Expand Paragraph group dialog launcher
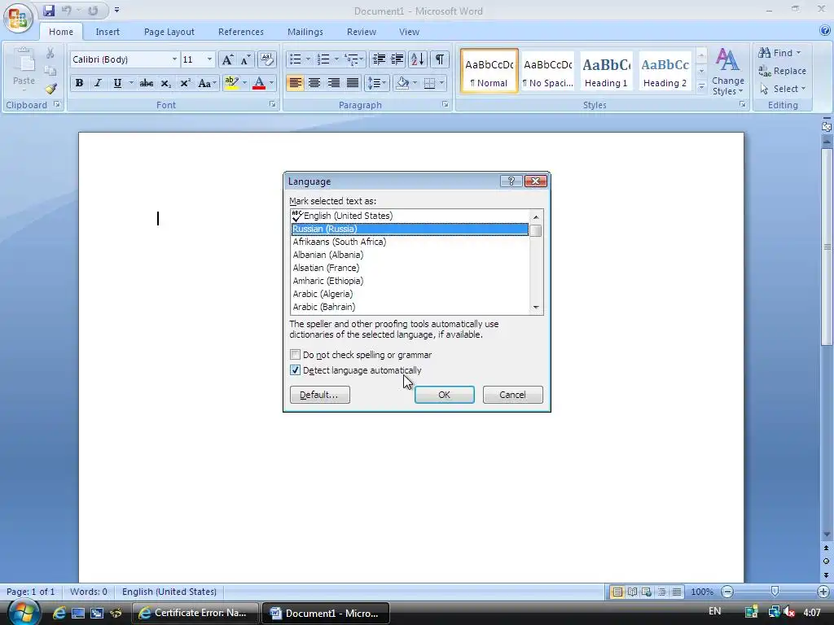The height and width of the screenshot is (625, 834). (446, 105)
